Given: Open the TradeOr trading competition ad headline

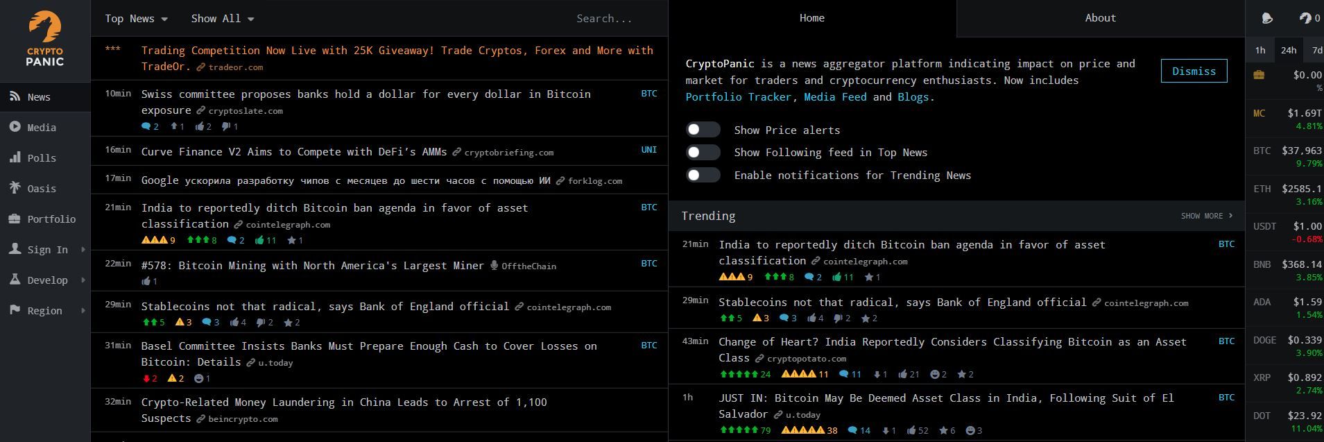Looking at the screenshot, I should (397, 58).
